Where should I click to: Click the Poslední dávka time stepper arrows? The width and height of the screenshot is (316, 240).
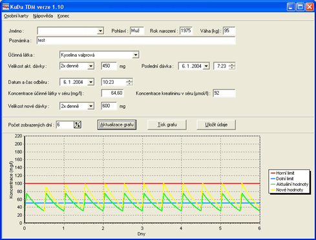tap(232, 66)
